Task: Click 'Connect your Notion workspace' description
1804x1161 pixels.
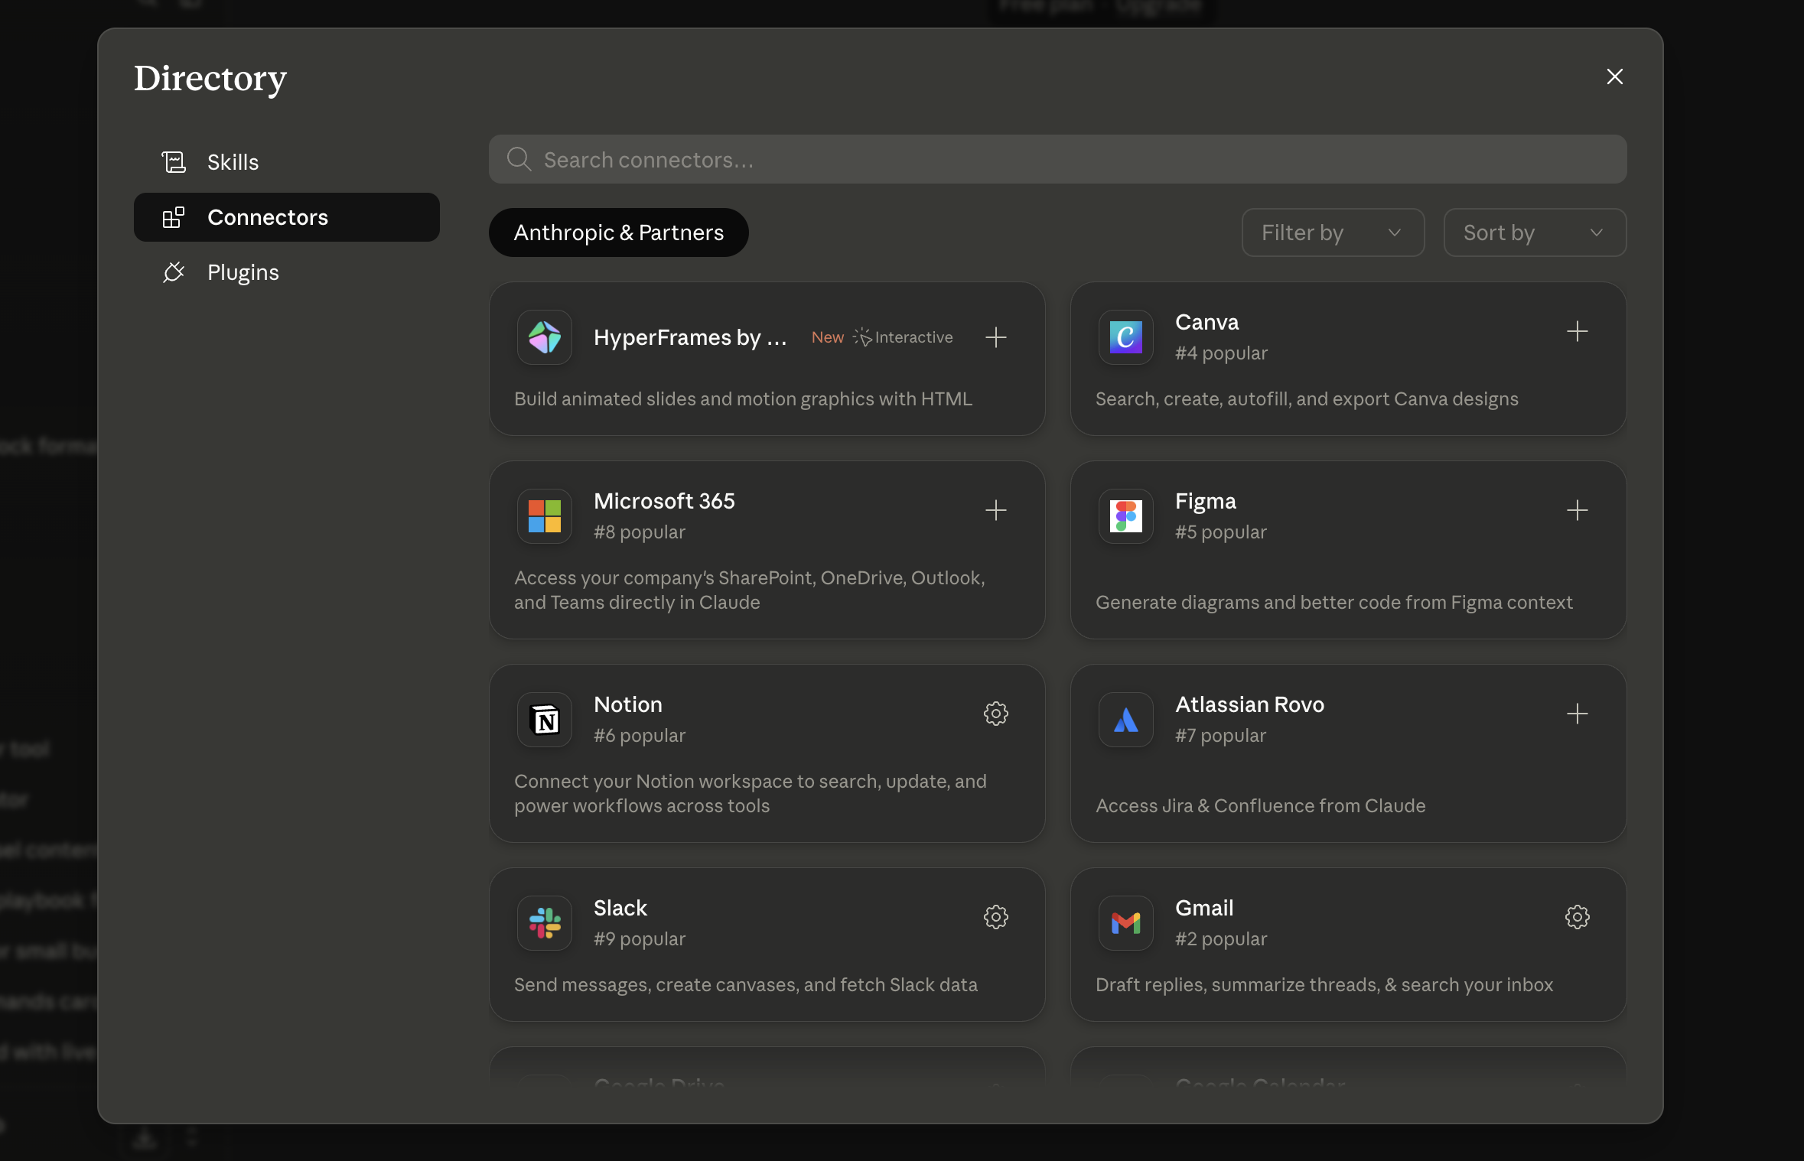Action: [750, 793]
